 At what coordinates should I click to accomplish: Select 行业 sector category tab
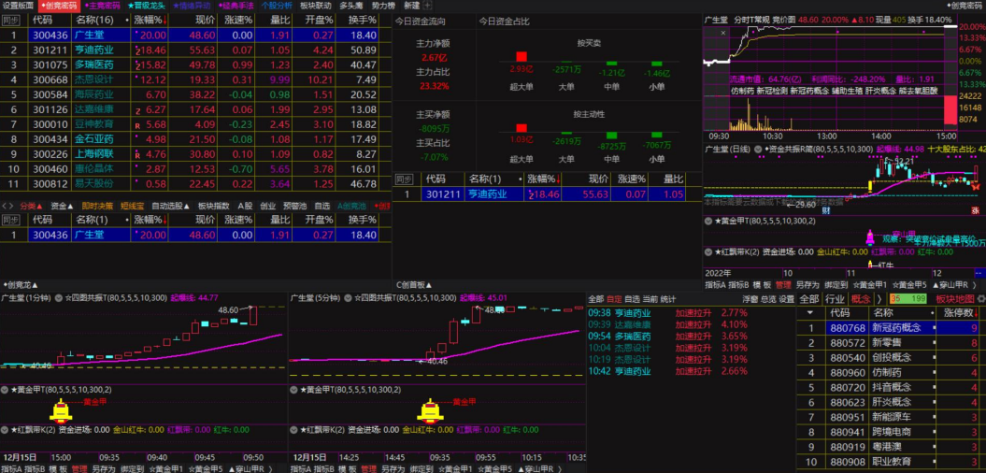835,299
